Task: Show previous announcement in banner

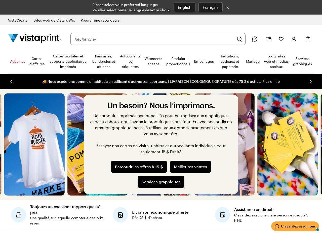Action: click(11, 81)
